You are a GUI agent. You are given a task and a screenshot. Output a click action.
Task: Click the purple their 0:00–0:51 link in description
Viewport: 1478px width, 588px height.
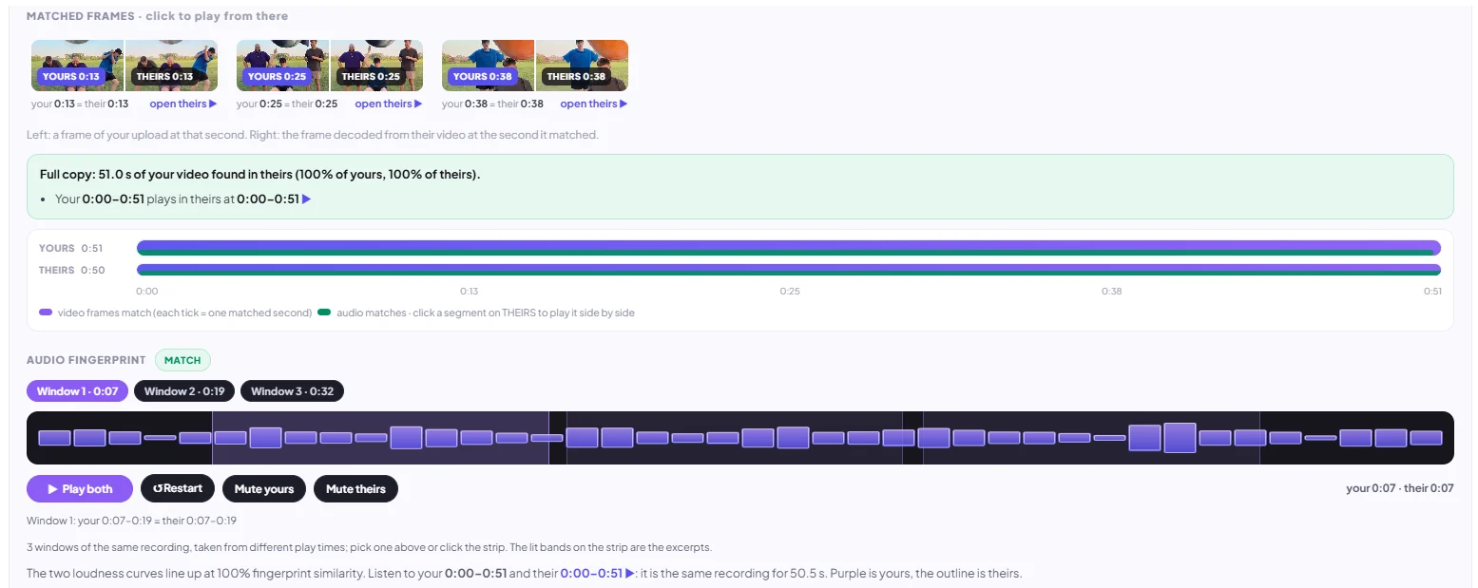[597, 574]
